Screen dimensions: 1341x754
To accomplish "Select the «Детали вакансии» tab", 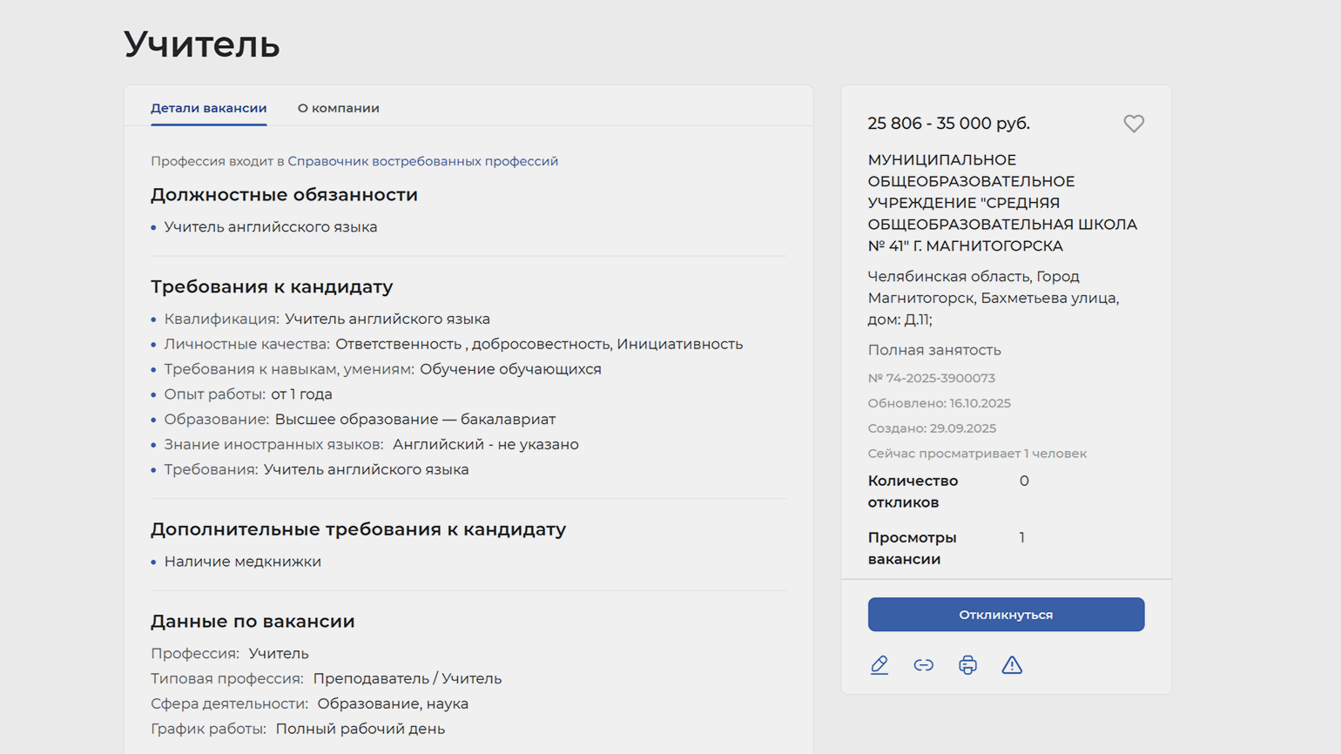I will [x=208, y=108].
